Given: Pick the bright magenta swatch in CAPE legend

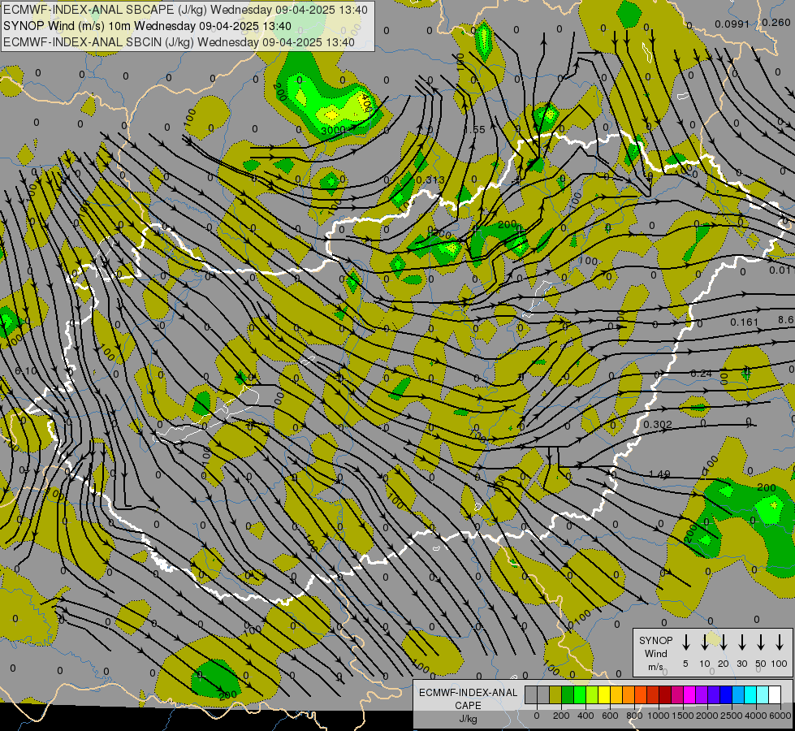Looking at the screenshot, I should (x=689, y=695).
